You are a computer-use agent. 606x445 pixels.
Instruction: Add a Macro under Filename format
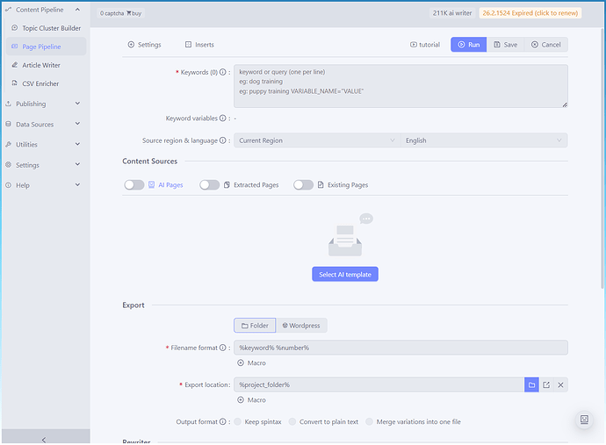click(251, 362)
